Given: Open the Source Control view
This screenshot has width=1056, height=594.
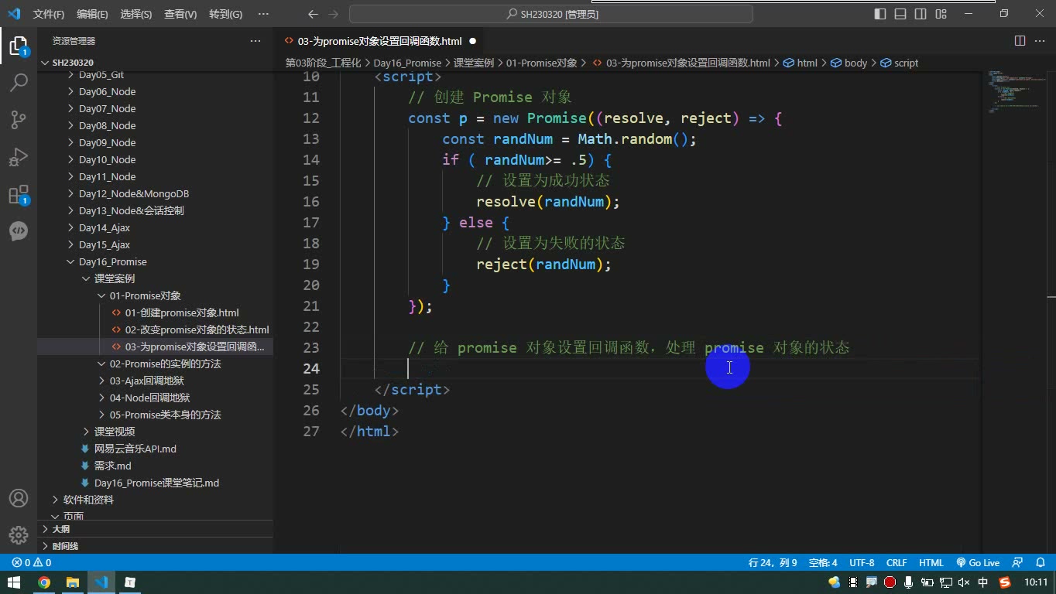Looking at the screenshot, I should pos(19,119).
